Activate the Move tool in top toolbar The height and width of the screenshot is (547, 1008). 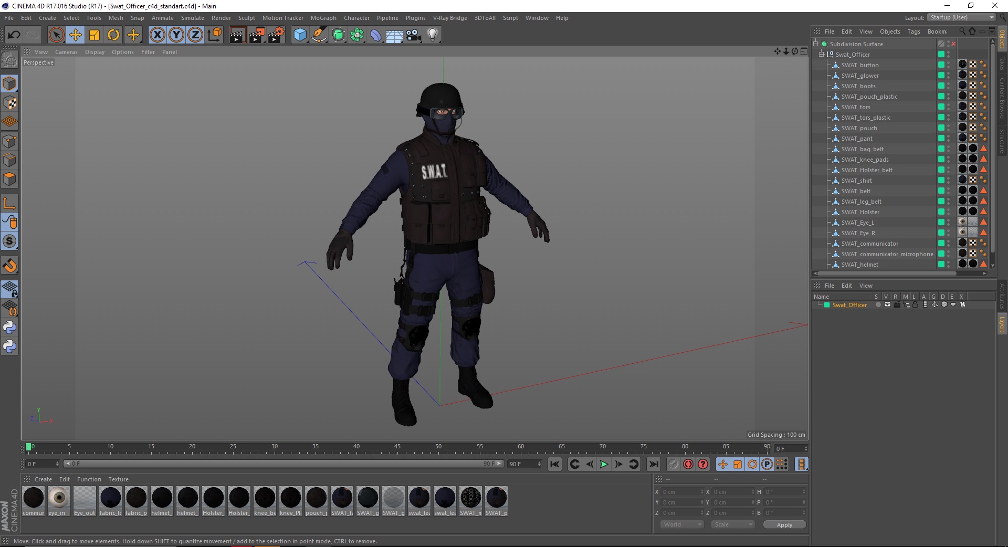pyautogui.click(x=76, y=35)
